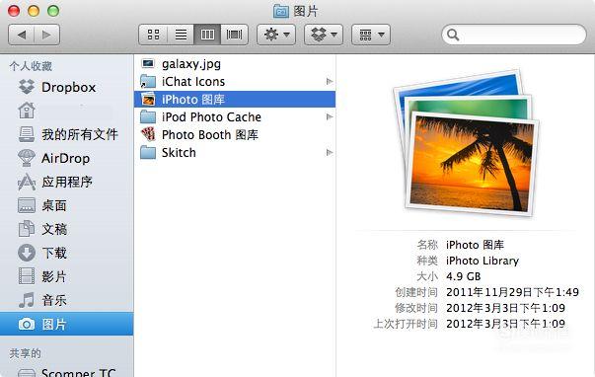Switch to column view

point(207,35)
